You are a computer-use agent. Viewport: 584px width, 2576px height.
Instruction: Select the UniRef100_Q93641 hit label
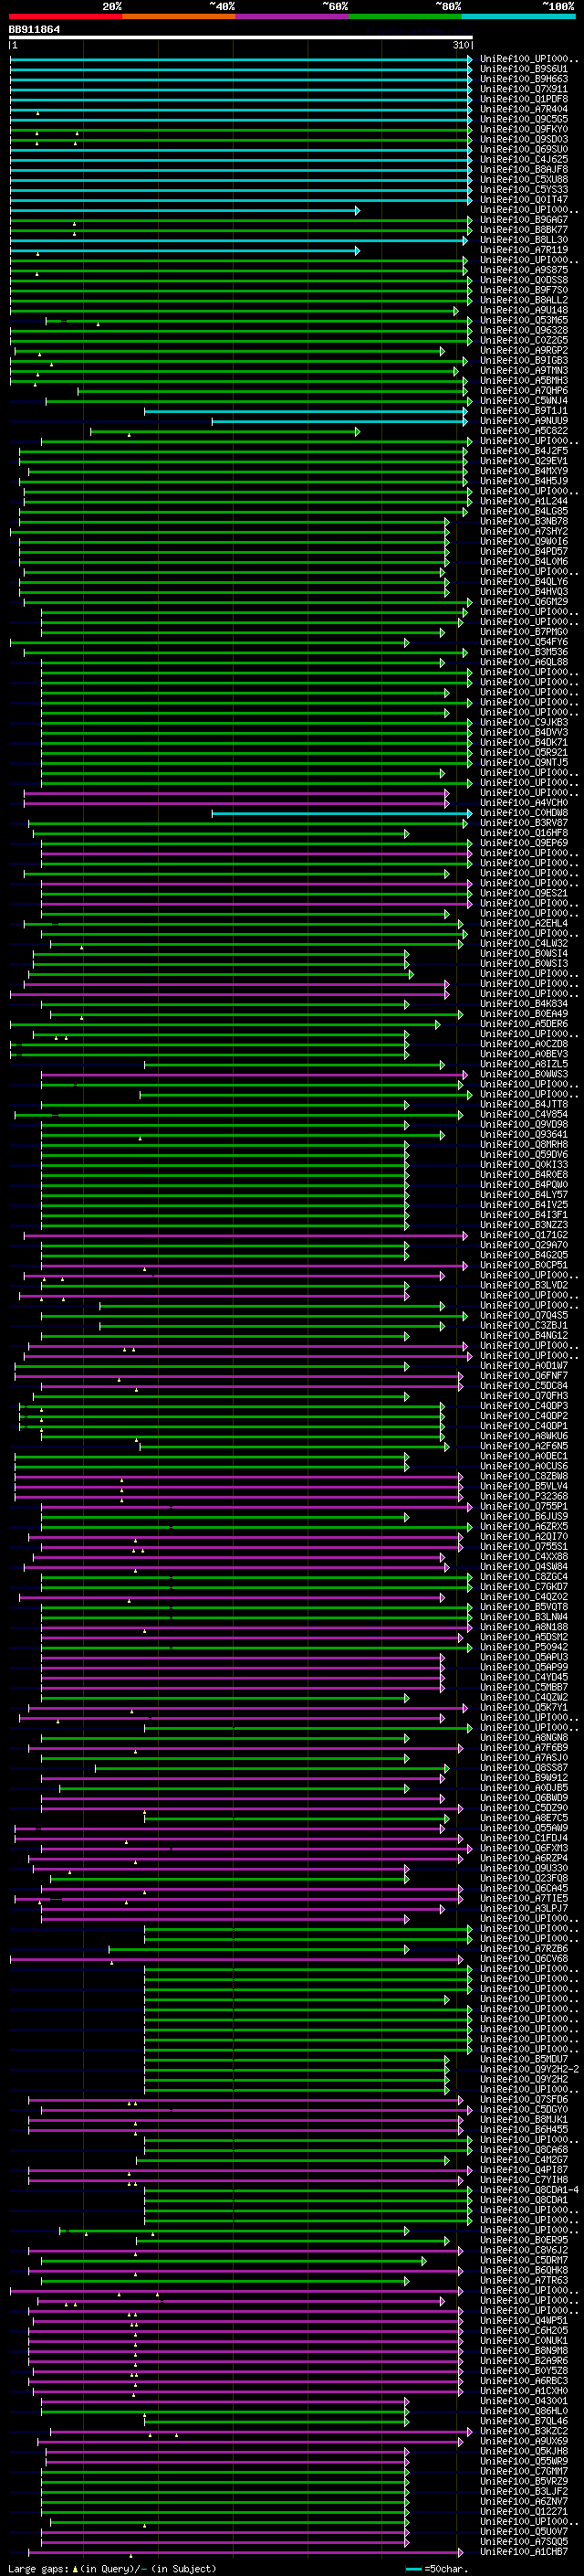coord(524,1134)
